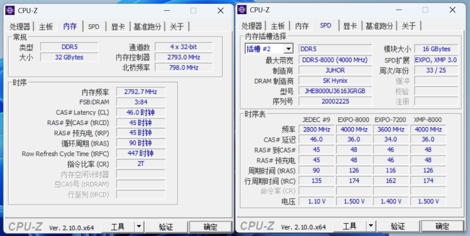Click 验证 button in right CPU-Z window
This screenshot has height=236, width=470.
[398, 226]
